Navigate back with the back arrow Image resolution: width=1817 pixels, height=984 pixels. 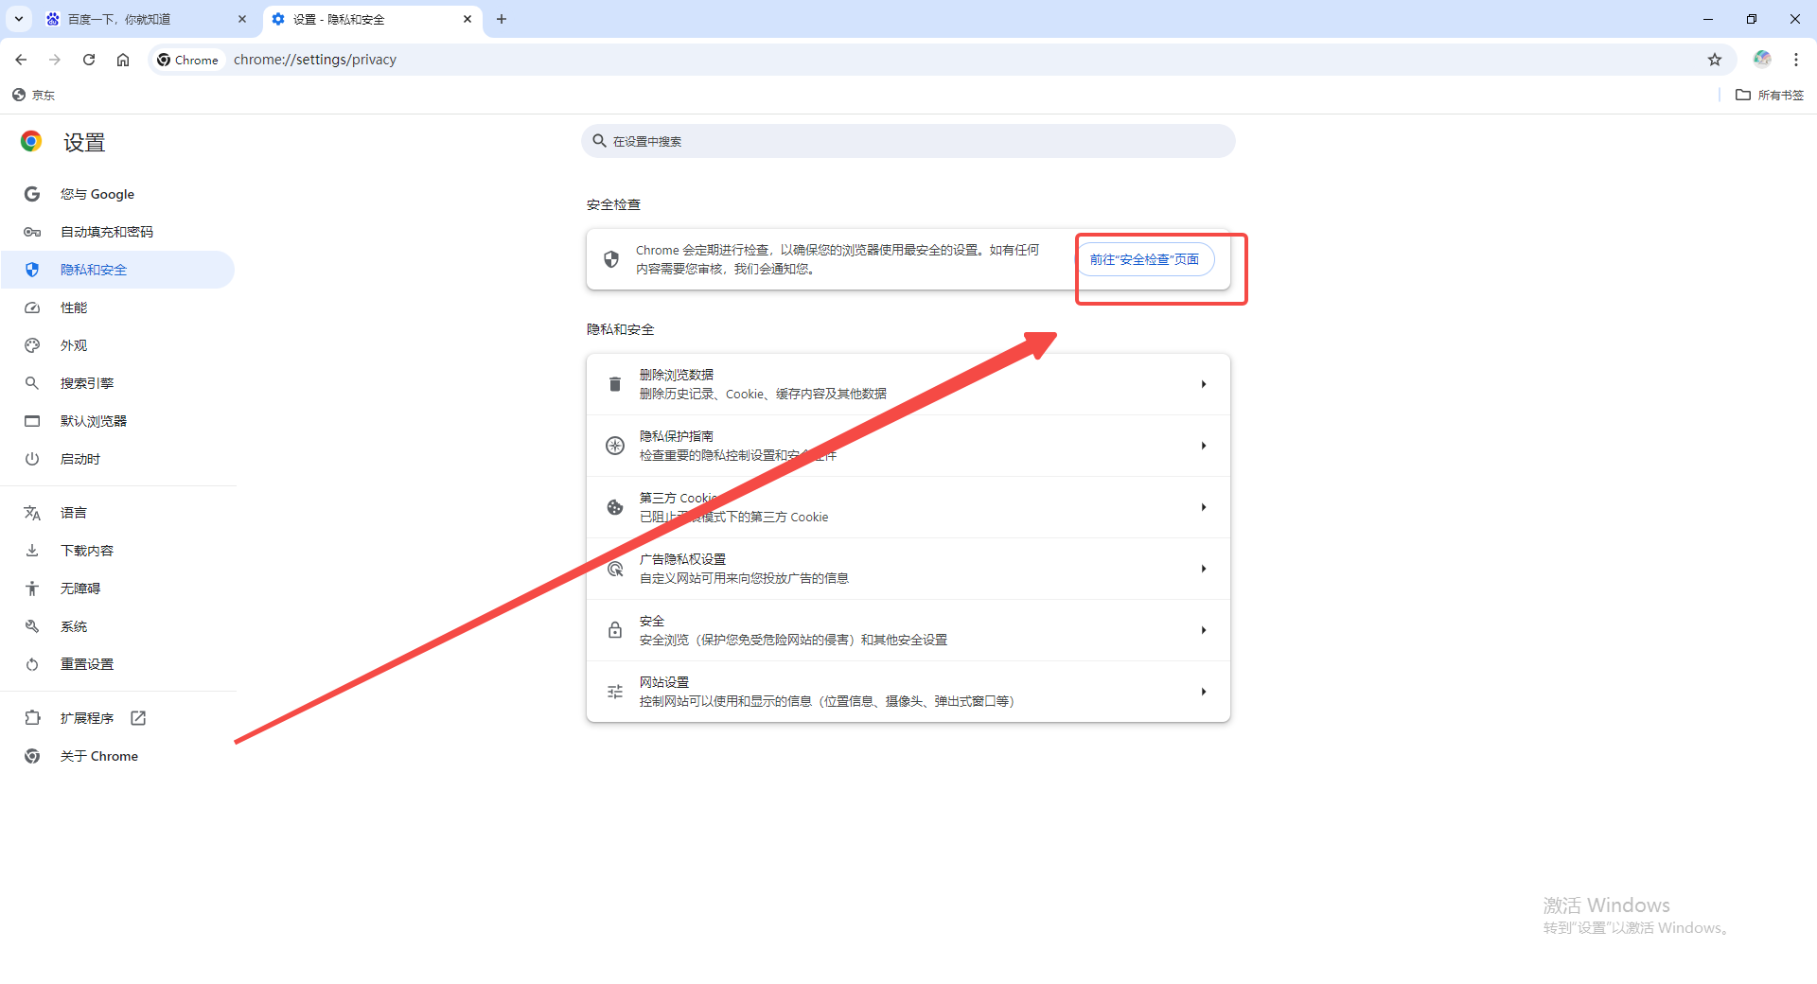coord(21,60)
